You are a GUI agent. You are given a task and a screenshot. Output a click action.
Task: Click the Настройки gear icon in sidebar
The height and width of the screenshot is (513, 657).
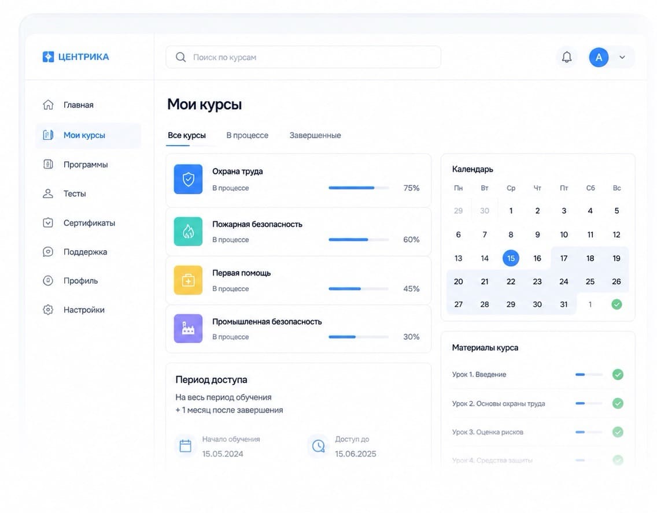(x=48, y=310)
